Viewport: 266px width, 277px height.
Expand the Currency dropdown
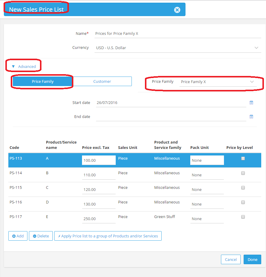(x=256, y=48)
